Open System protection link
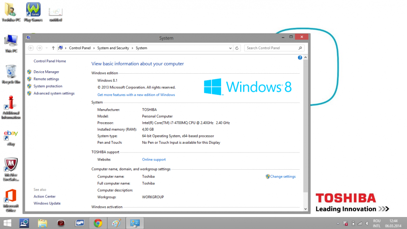The image size is (407, 229). point(48,86)
